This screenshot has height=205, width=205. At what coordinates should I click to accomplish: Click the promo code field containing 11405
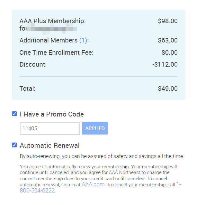(x=50, y=128)
